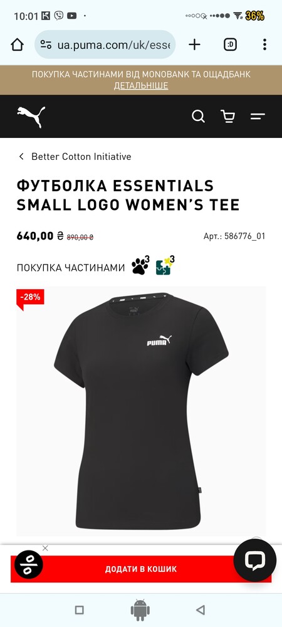Open the search magnifier icon
282x627 pixels.
tap(198, 117)
